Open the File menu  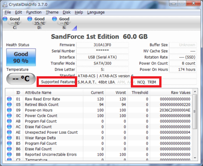[8, 12]
